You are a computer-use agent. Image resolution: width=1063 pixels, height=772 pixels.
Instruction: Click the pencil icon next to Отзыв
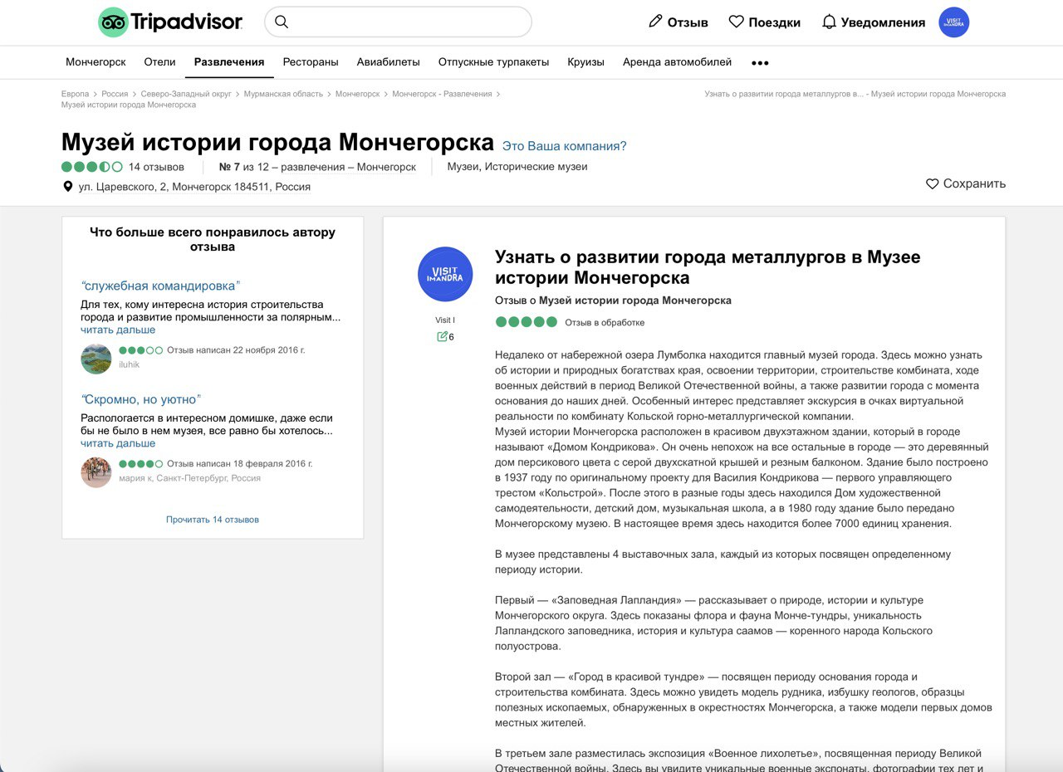click(x=656, y=22)
